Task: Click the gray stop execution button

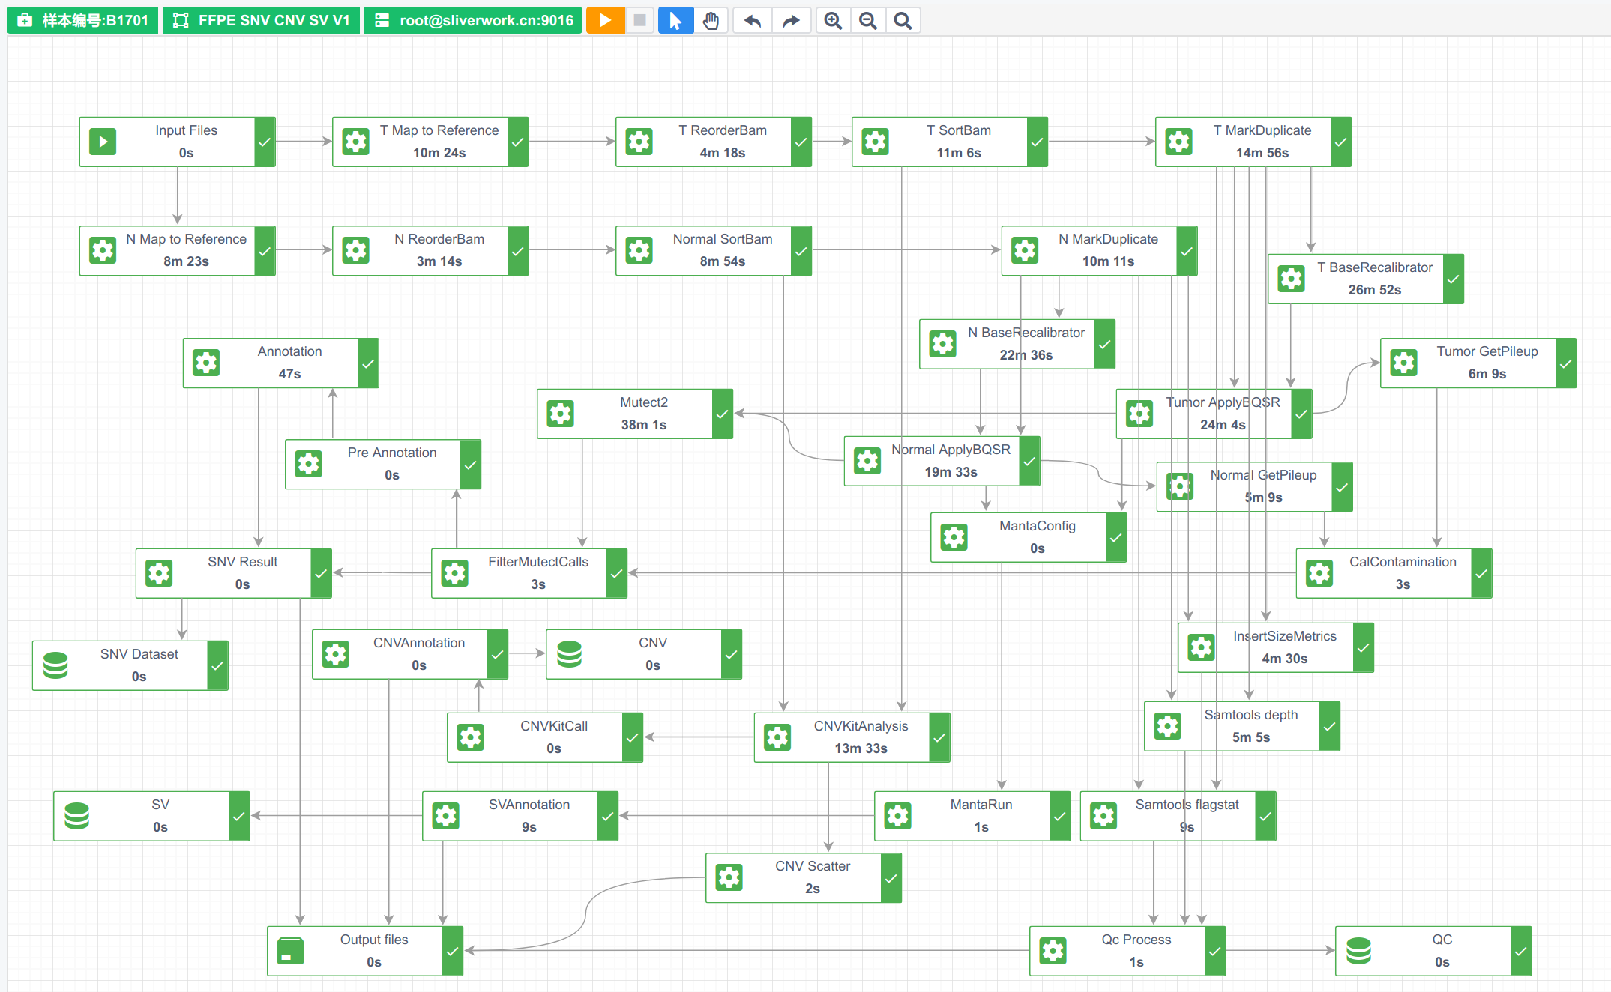Action: click(639, 20)
